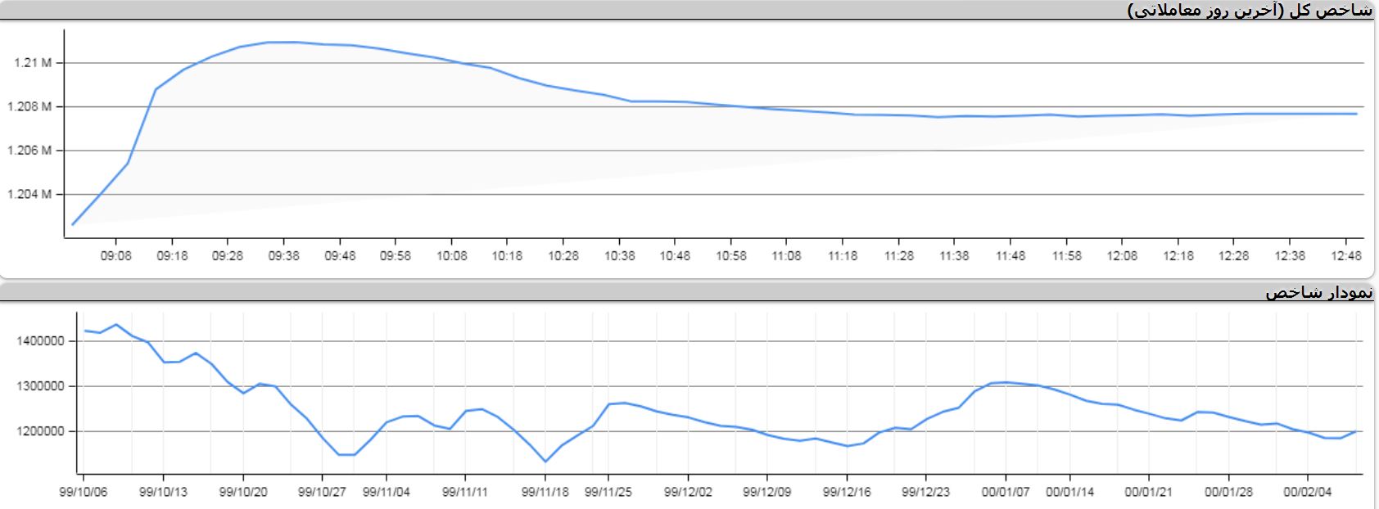Image resolution: width=1379 pixels, height=509 pixels.
Task: Click the 1.204 M y-axis label
Action: [29, 195]
